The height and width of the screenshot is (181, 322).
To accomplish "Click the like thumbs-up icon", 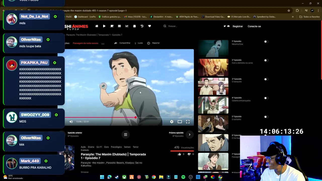I will (x=179, y=154).
